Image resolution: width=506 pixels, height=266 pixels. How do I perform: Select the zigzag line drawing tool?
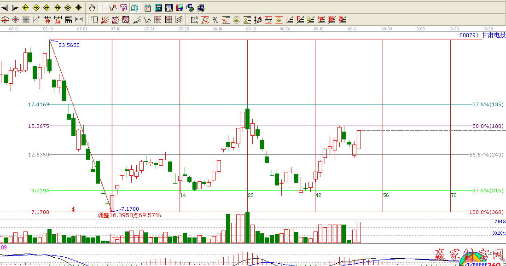[x=113, y=8]
